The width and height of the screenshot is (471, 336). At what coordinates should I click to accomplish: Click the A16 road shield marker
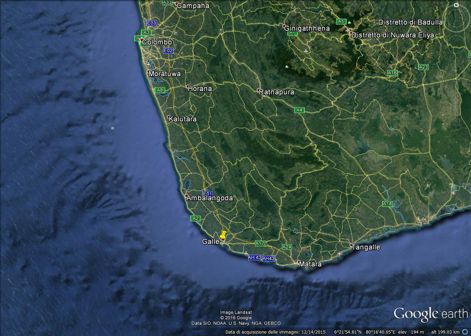[392, 73]
